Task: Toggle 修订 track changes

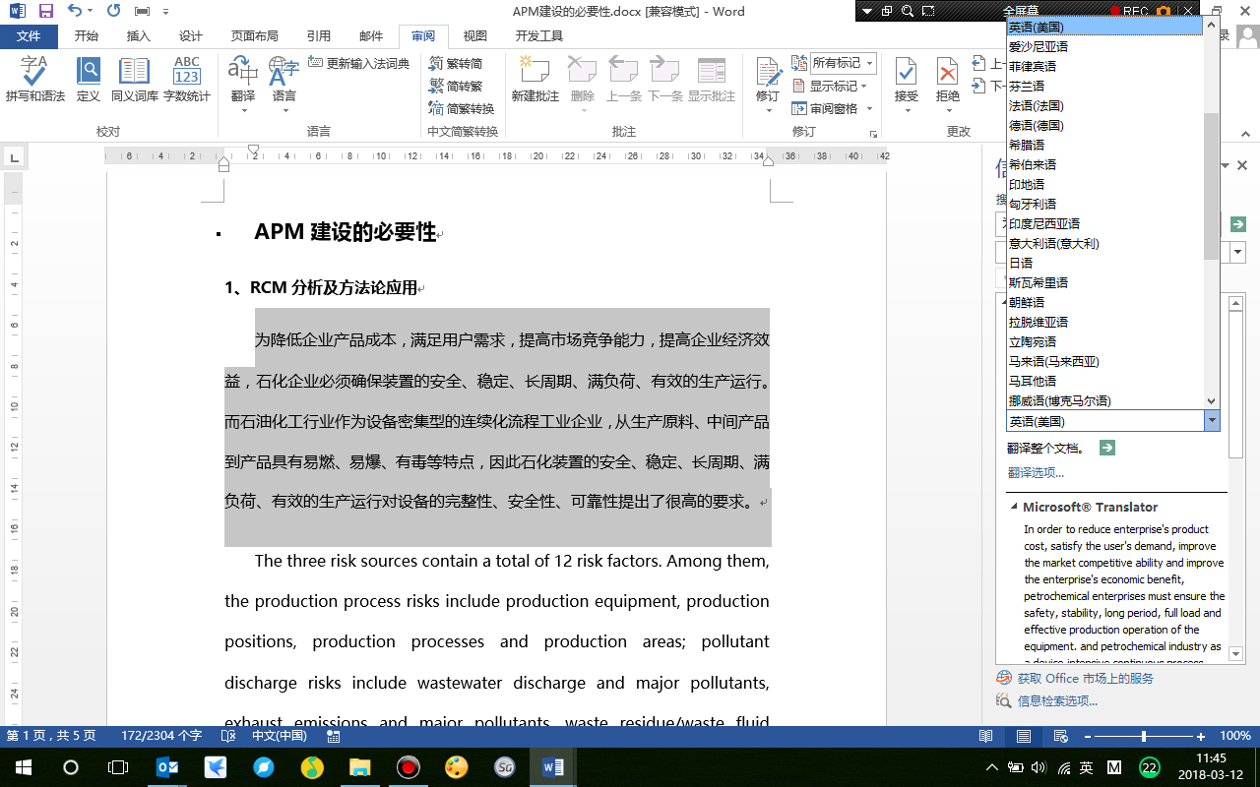Action: click(768, 83)
